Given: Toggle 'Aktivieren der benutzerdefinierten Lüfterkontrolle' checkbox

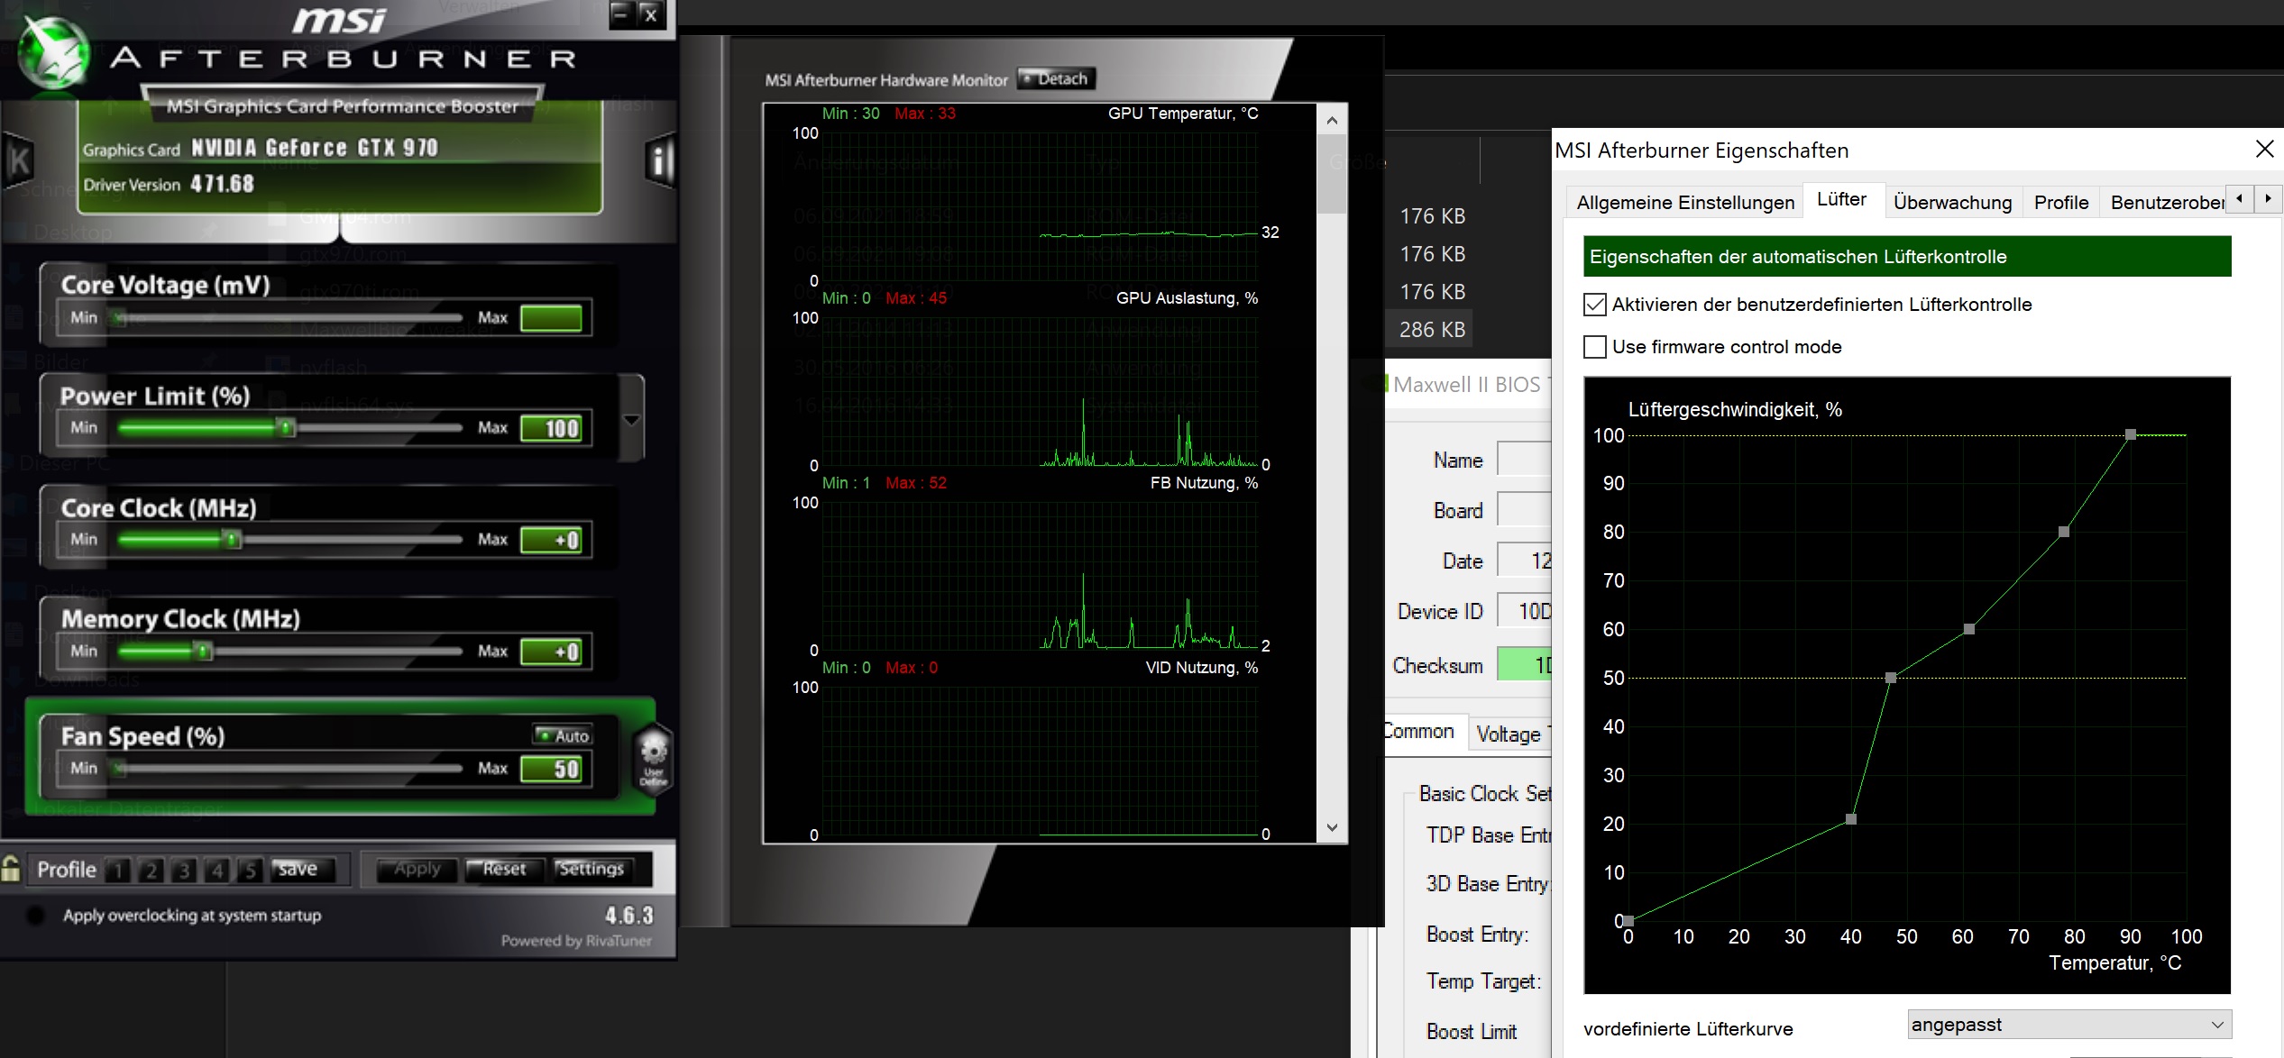Looking at the screenshot, I should (1594, 305).
